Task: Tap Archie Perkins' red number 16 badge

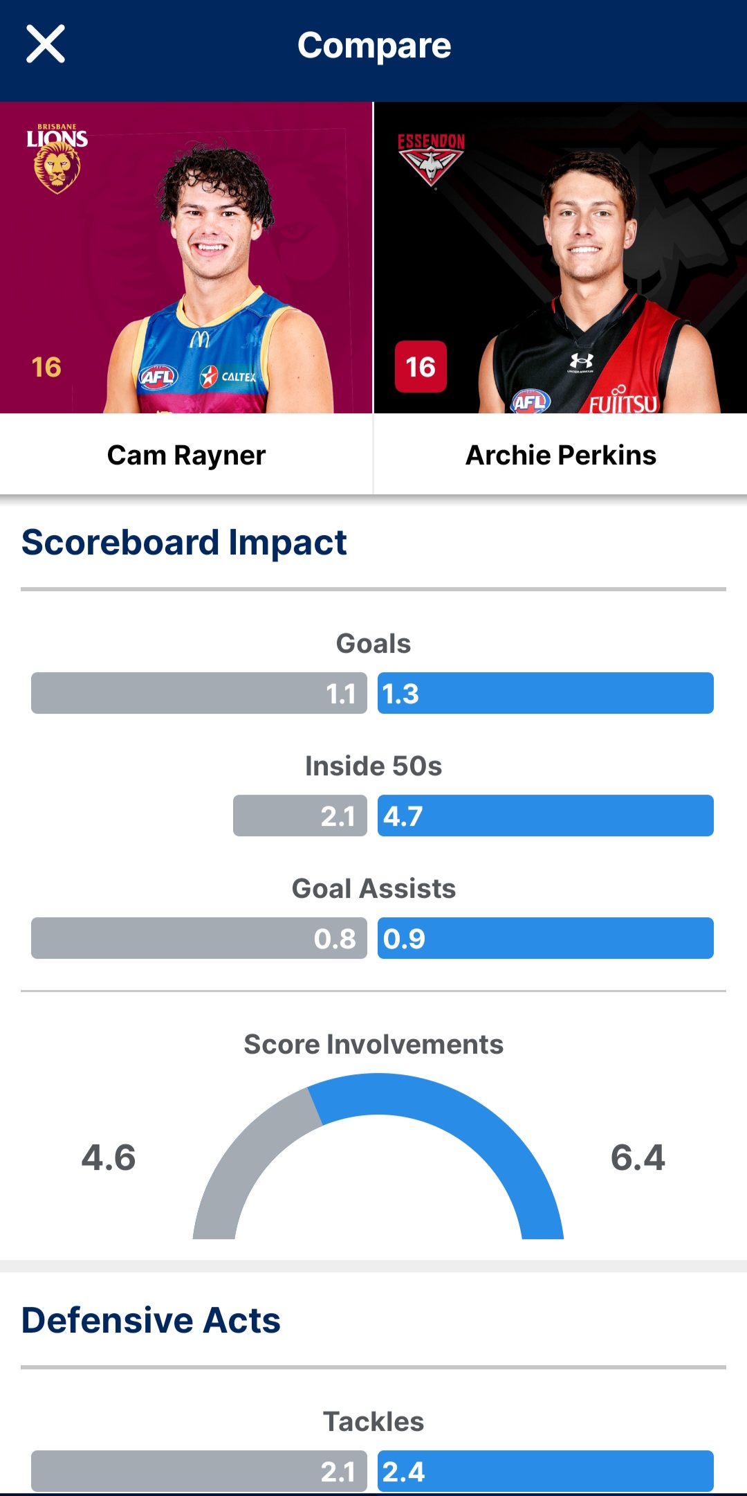Action: (x=421, y=367)
